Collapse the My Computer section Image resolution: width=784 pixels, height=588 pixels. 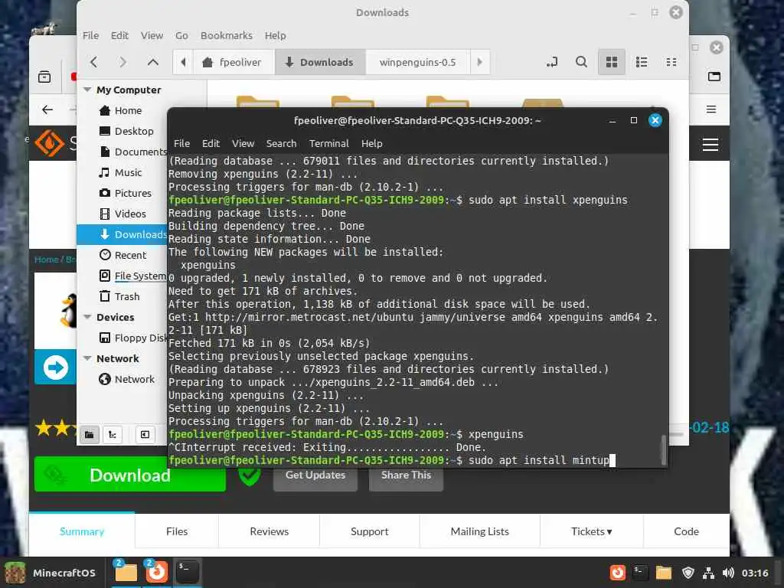87,90
